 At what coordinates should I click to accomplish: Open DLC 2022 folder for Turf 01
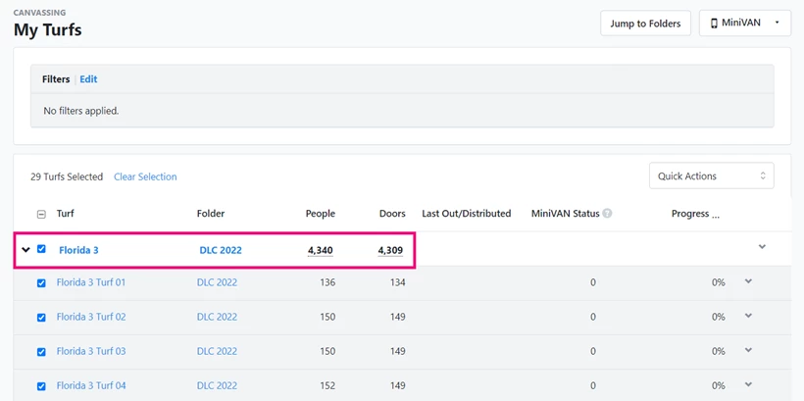point(217,282)
